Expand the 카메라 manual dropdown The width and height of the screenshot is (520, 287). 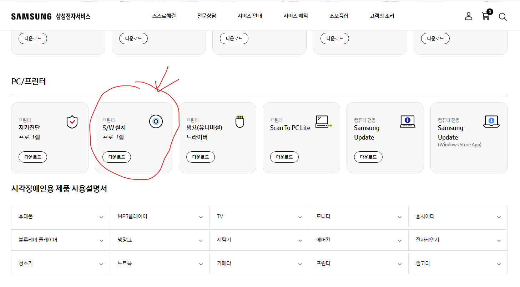pyautogui.click(x=259, y=263)
